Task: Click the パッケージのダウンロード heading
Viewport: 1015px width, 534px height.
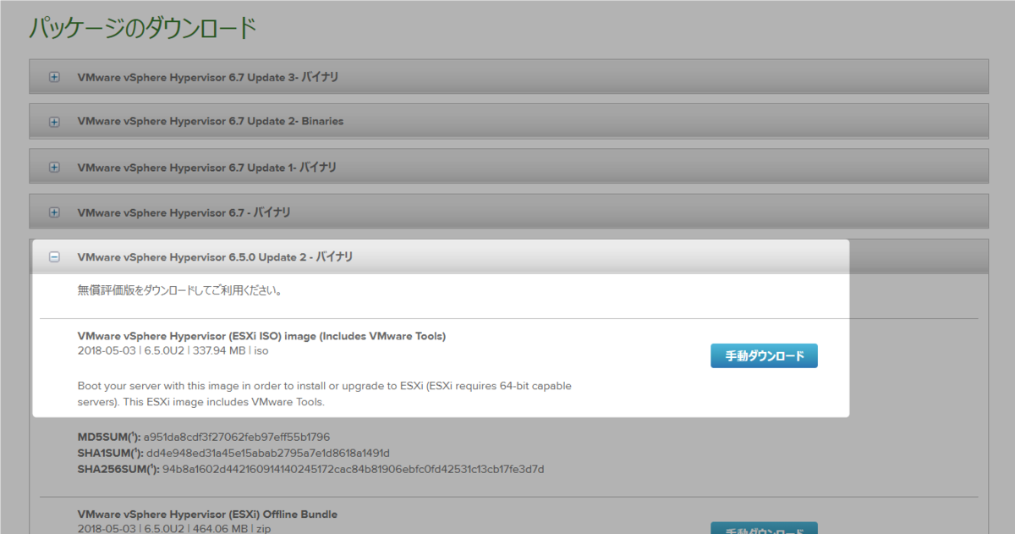Action: (143, 28)
